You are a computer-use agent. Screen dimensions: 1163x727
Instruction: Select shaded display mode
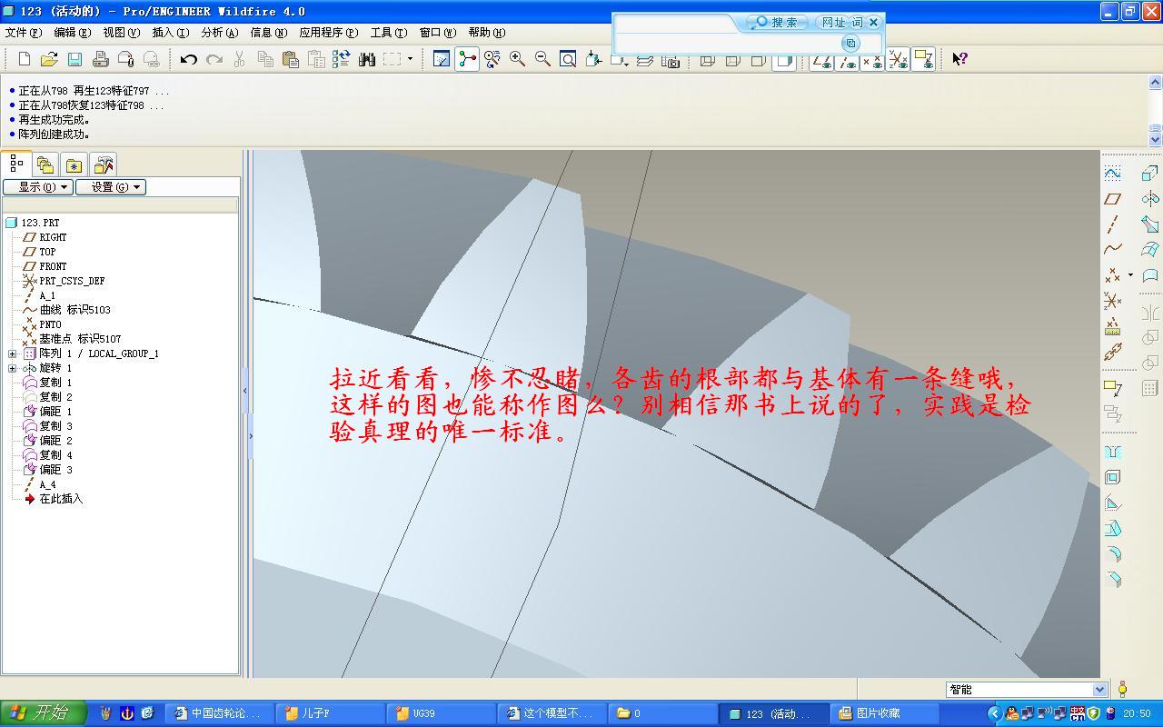(783, 60)
